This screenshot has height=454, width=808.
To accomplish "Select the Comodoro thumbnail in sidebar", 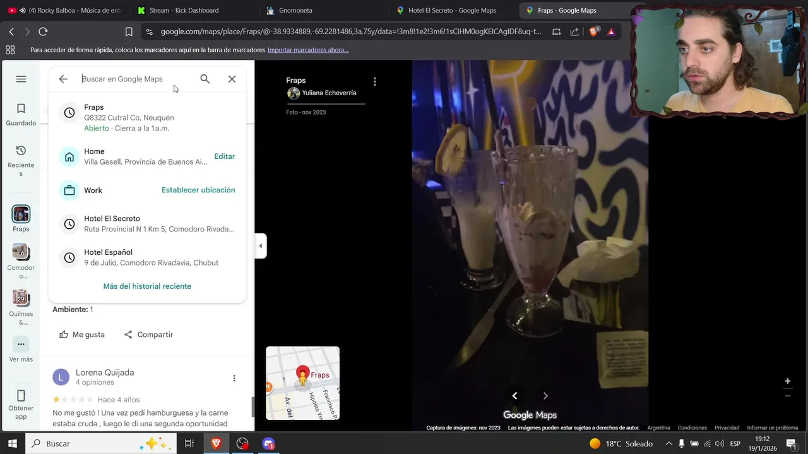I will coord(21,252).
